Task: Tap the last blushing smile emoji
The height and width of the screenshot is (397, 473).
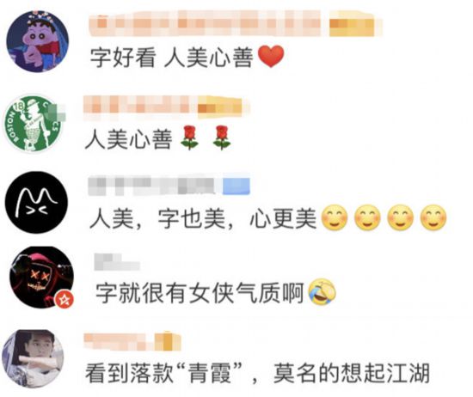Action: 433,217
